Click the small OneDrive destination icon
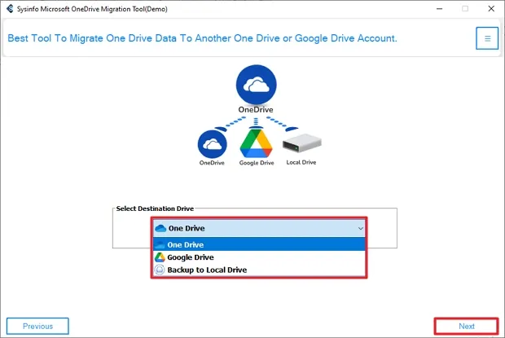Viewport: 505px width, 338px height. tap(212, 144)
